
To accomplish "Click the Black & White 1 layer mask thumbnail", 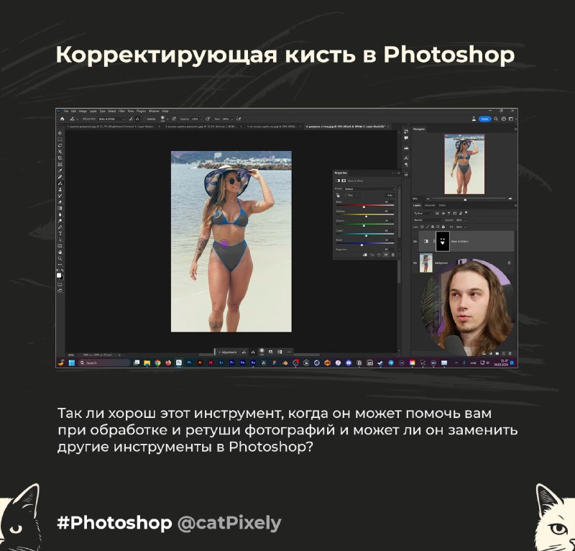I will 443,242.
